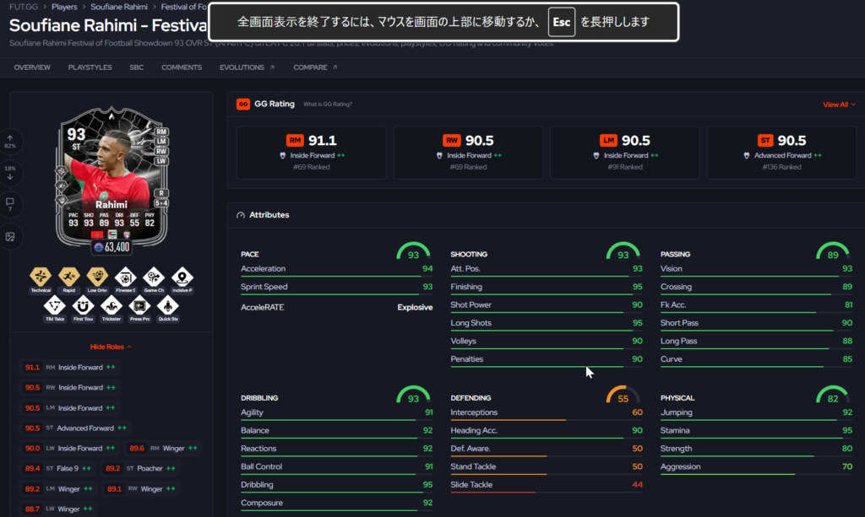Image resolution: width=865 pixels, height=517 pixels.
Task: Switch to the Comments tab
Action: (182, 67)
